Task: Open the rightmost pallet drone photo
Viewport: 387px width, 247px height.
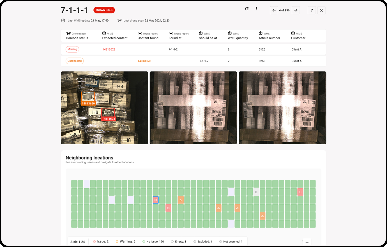Action: coord(282,108)
